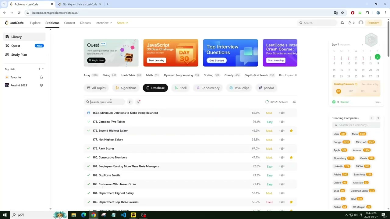Select the Shell category tab
The height and width of the screenshot is (219, 390).
click(x=180, y=88)
